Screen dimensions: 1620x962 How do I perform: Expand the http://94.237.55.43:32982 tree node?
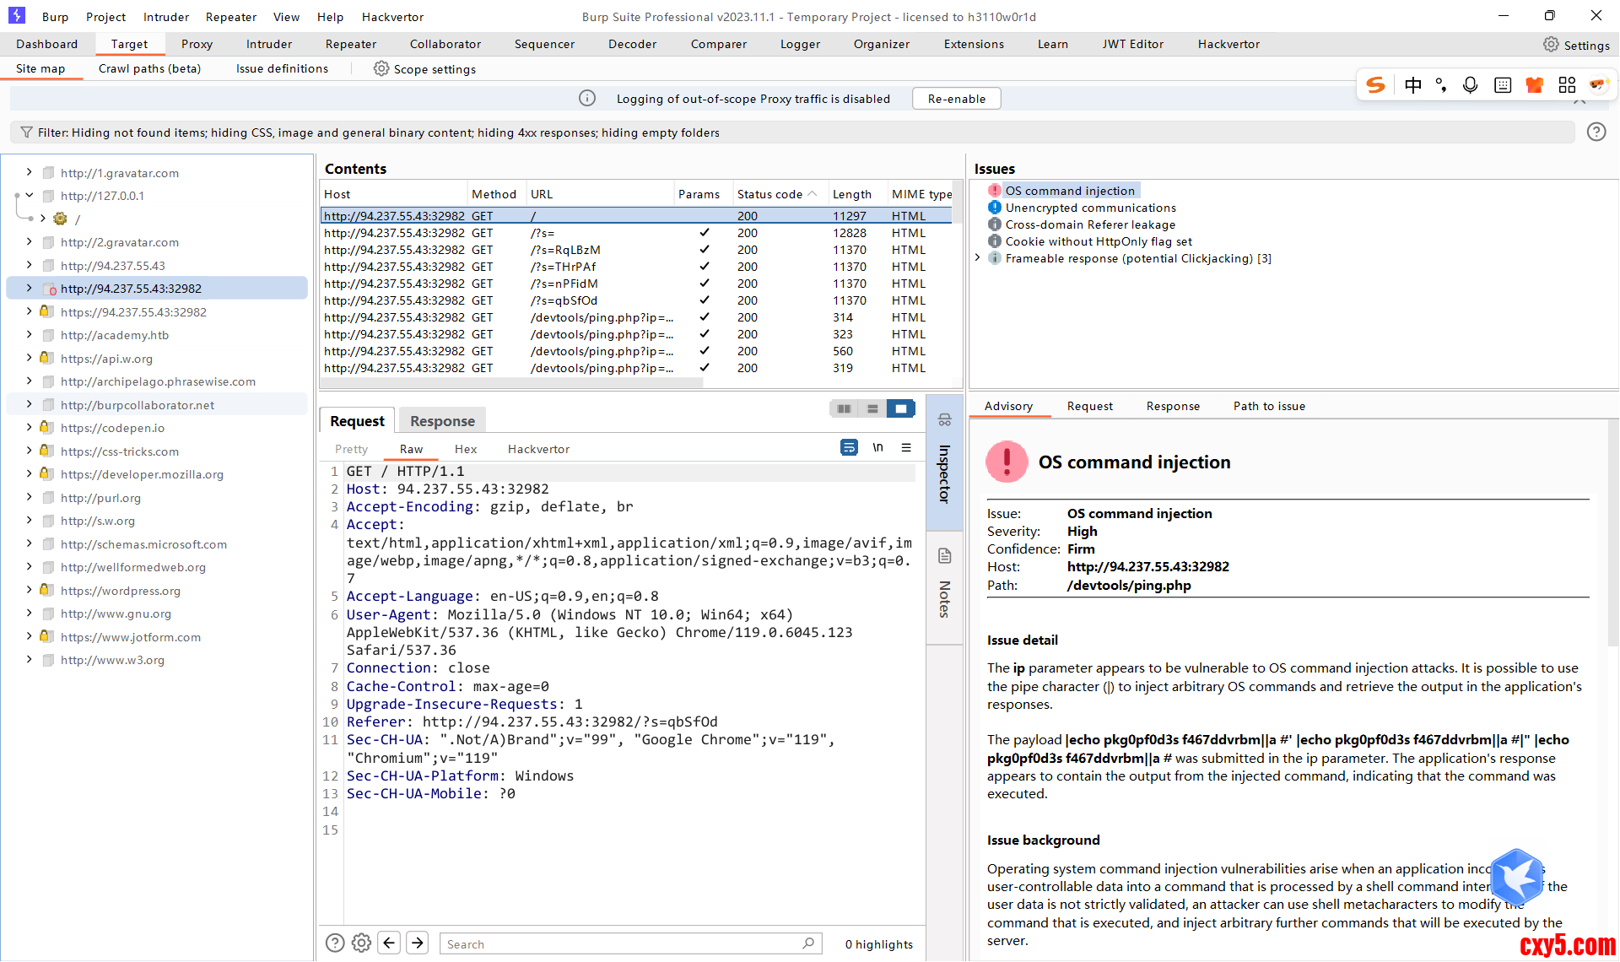click(29, 289)
